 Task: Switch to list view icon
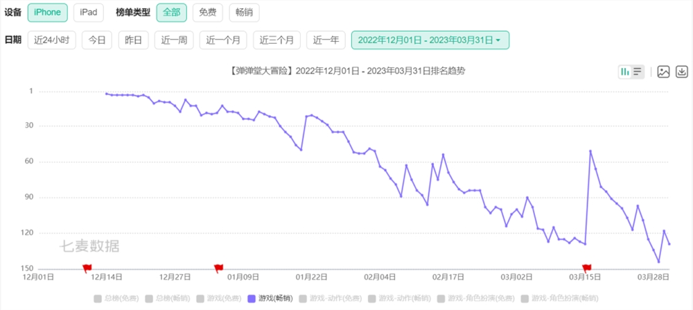pyautogui.click(x=638, y=71)
